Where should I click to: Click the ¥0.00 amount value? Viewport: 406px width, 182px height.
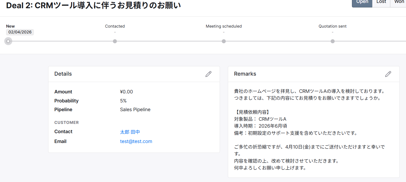point(126,92)
